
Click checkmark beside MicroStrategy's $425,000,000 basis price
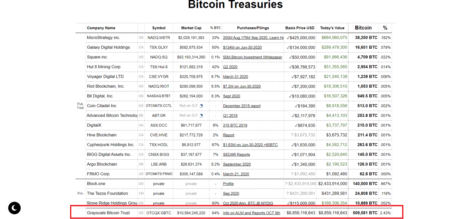[x=288, y=37]
